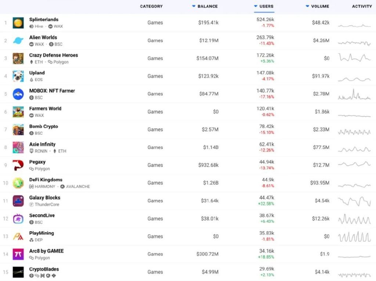The height and width of the screenshot is (281, 376).
Task: Click the $1.14B balance of Axie Infinity
Action: (x=211, y=147)
